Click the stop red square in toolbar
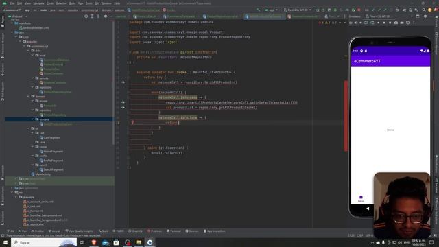Viewport: 439px width, 247px height. pos(359,10)
